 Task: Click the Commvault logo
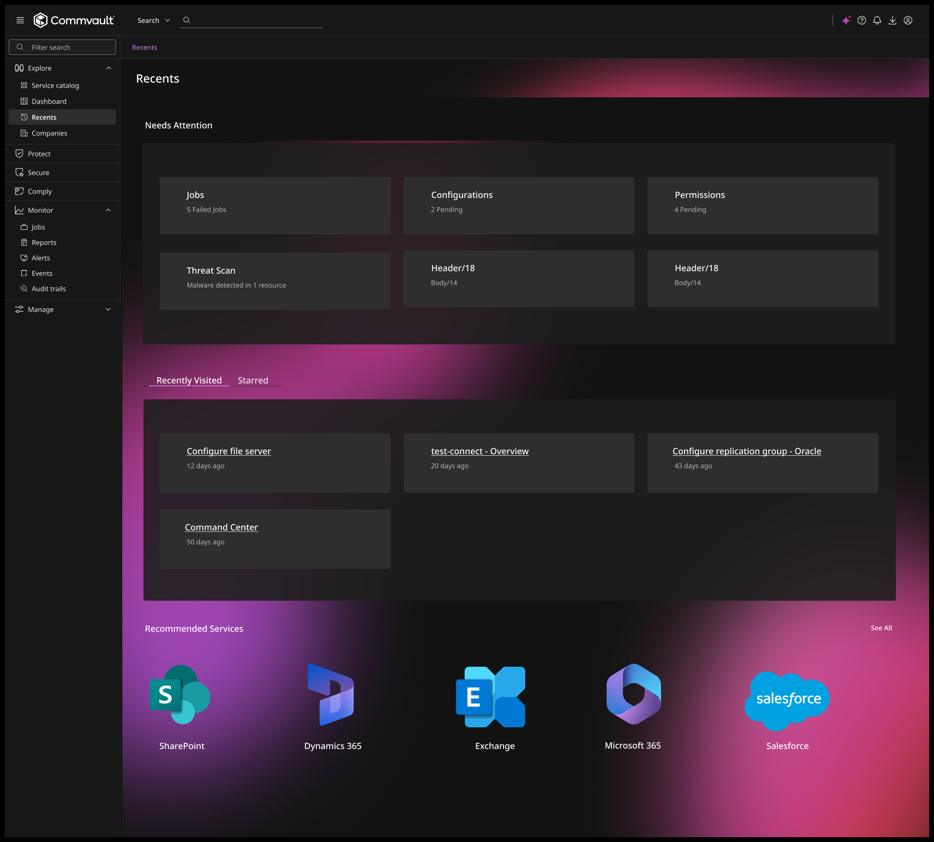[x=74, y=20]
